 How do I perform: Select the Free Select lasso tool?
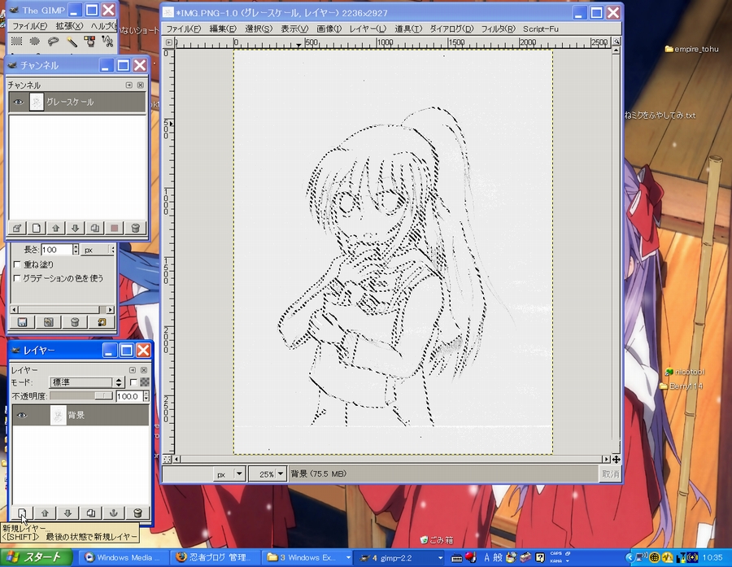(53, 41)
